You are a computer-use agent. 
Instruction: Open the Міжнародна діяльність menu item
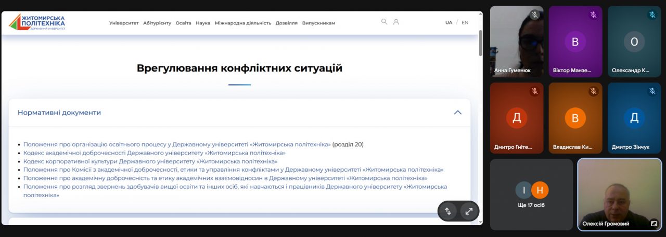[242, 23]
